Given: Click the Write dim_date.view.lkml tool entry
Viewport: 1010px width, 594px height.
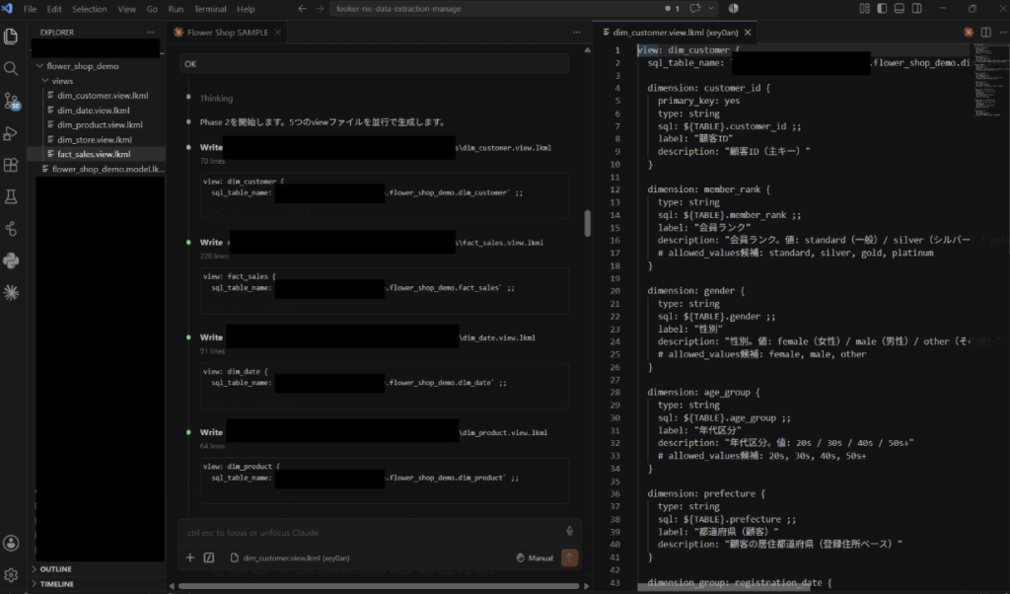Looking at the screenshot, I should pos(368,337).
